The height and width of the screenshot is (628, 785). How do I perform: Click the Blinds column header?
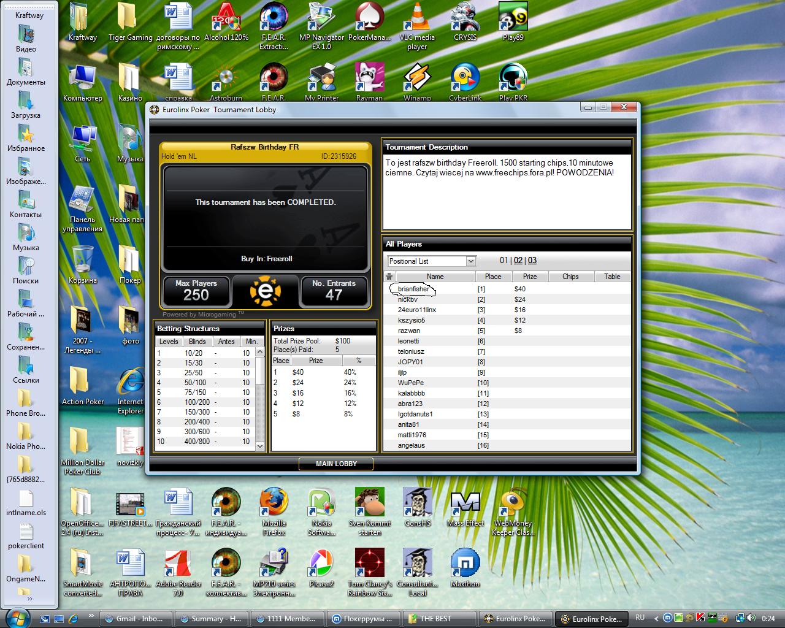[x=197, y=342]
